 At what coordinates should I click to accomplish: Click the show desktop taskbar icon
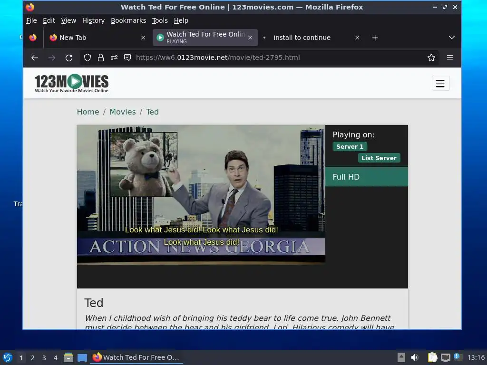(x=82, y=358)
